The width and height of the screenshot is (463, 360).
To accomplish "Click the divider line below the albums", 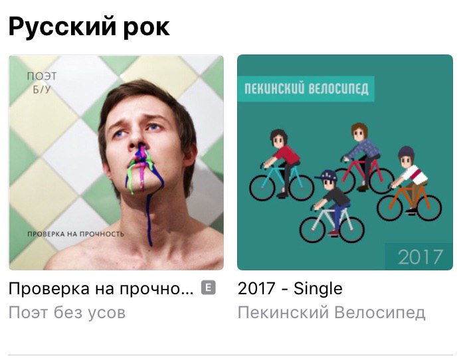I will click(x=231, y=355).
